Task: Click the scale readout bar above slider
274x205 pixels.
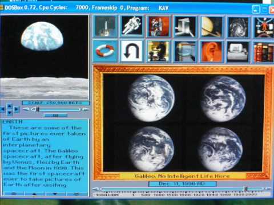Action: [x=55, y=103]
